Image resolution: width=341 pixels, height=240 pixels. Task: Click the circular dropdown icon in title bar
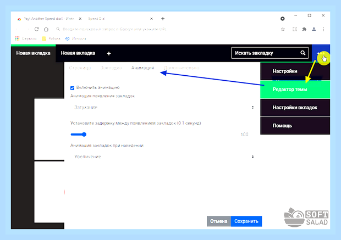(x=283, y=19)
